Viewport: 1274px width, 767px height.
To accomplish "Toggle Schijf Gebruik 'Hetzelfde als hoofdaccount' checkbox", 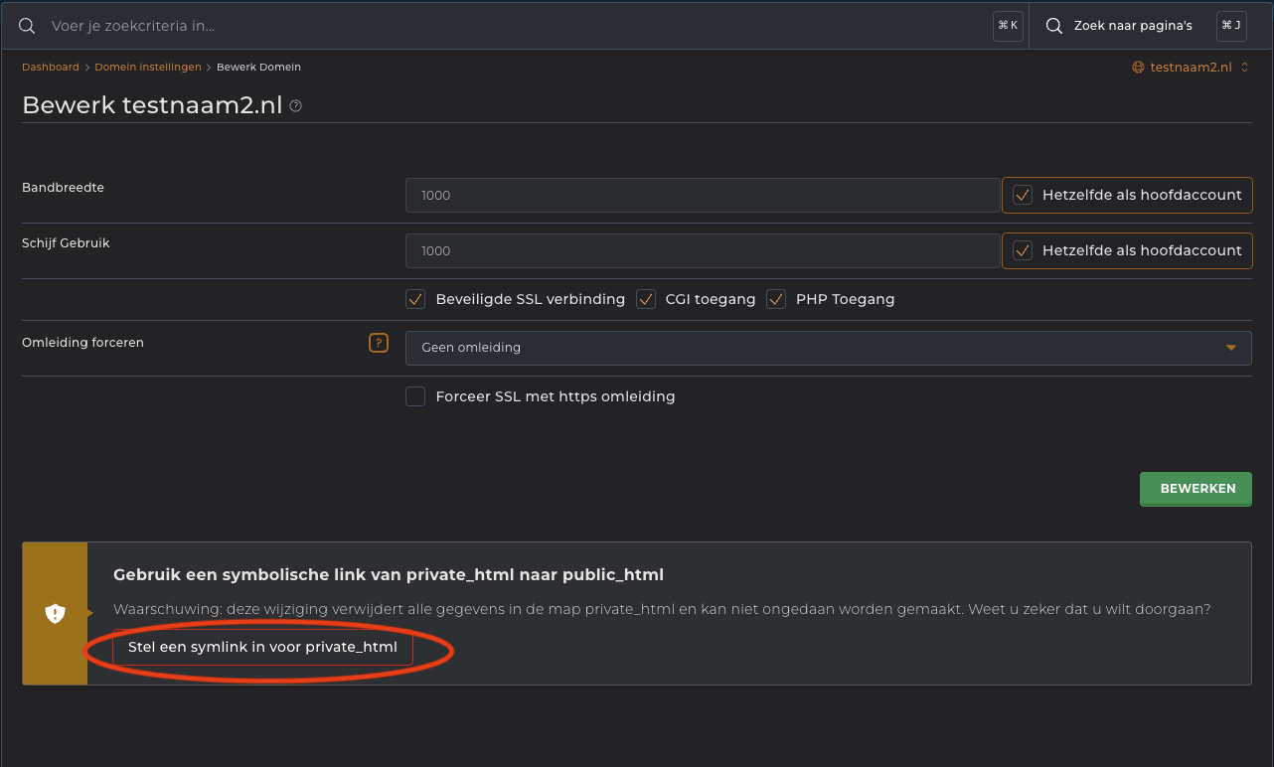I will tap(1022, 251).
